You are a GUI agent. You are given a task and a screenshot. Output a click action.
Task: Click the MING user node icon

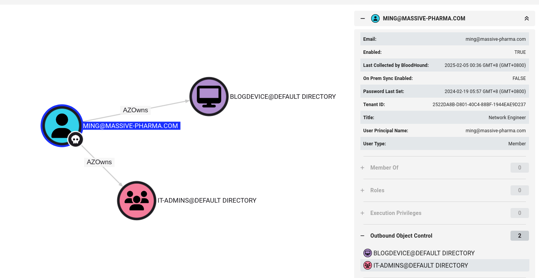62,125
